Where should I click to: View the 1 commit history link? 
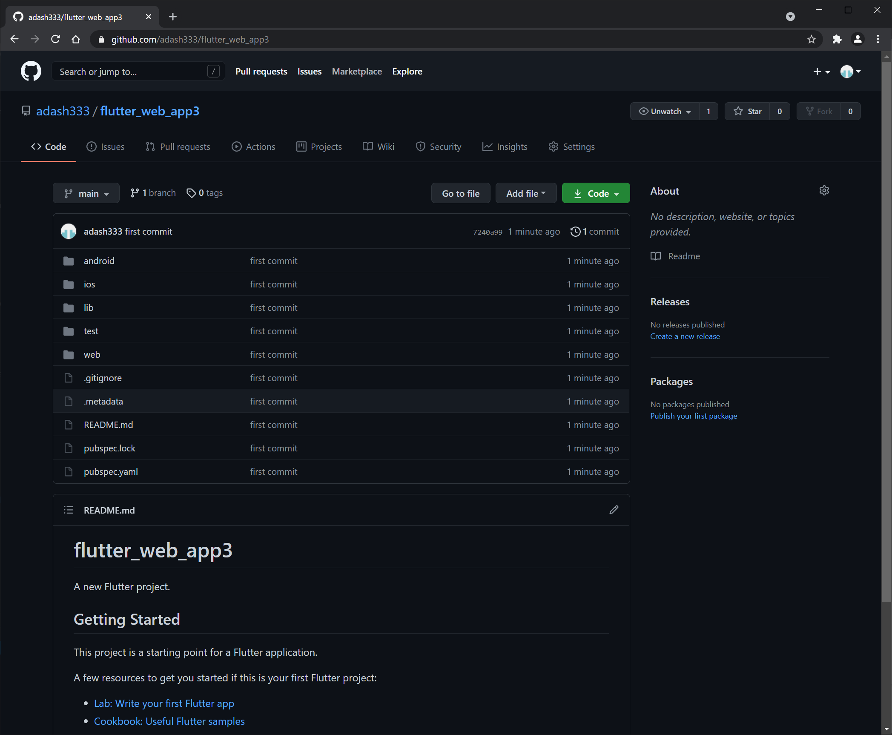pyautogui.click(x=595, y=231)
